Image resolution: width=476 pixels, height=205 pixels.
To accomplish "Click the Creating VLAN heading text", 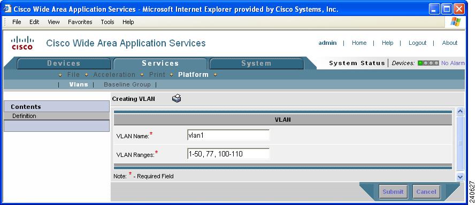I will (134, 99).
